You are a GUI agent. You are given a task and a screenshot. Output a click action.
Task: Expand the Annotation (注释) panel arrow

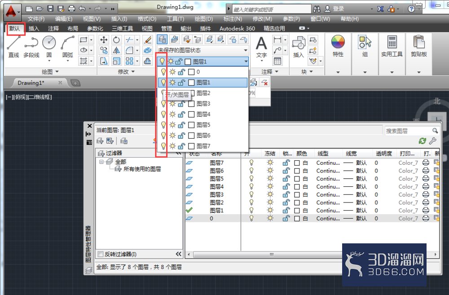[277, 71]
